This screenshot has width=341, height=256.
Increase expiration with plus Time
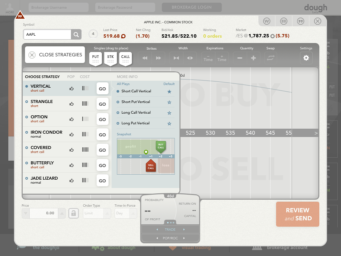222,58
